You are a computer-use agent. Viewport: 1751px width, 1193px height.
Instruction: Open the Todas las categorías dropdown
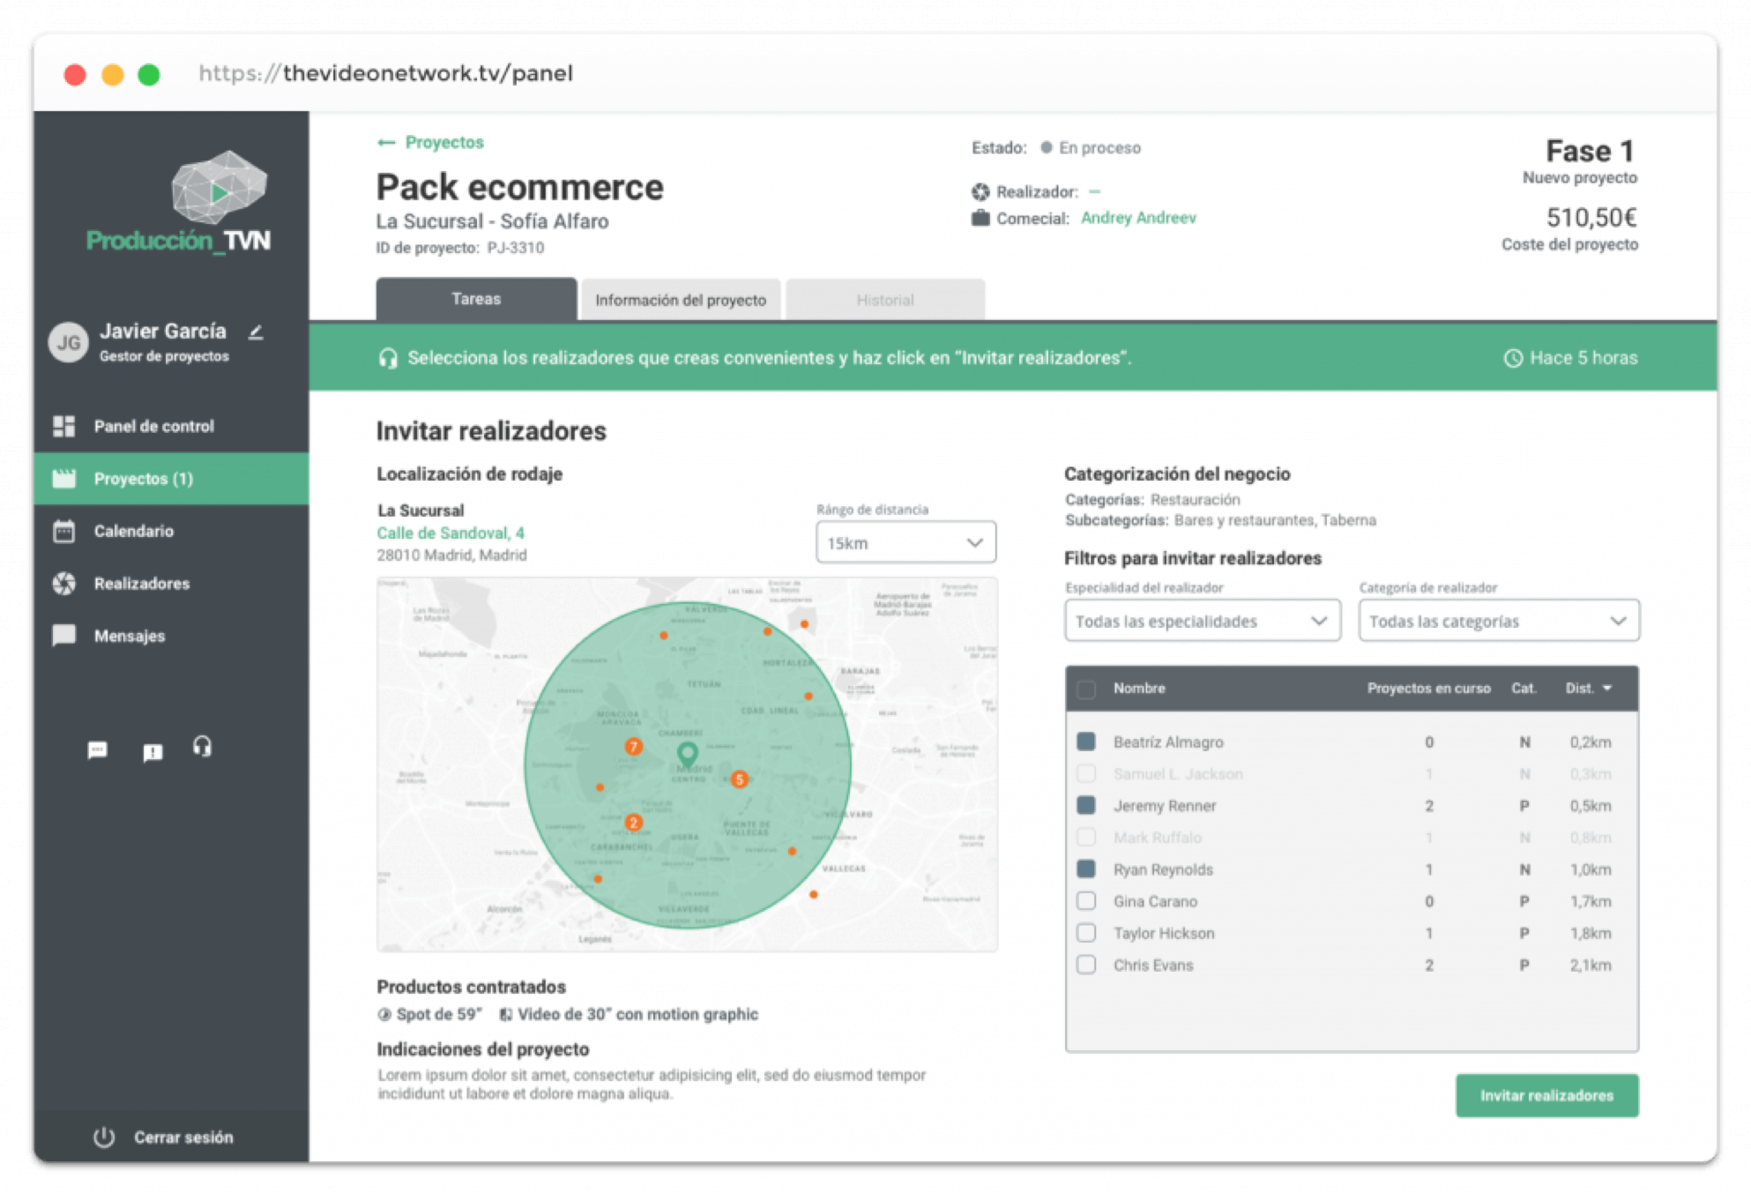click(x=1497, y=621)
